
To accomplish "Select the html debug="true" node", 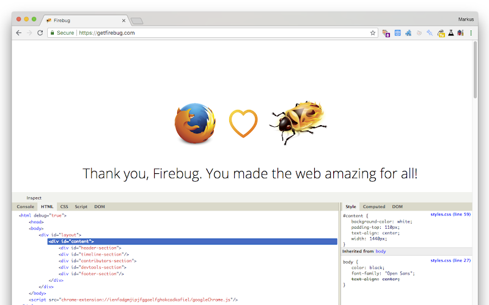I will pos(43,215).
